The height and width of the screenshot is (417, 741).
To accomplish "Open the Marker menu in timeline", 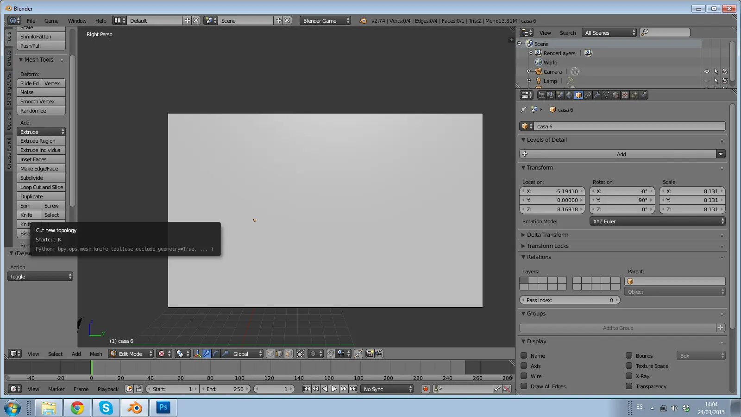I will click(56, 389).
